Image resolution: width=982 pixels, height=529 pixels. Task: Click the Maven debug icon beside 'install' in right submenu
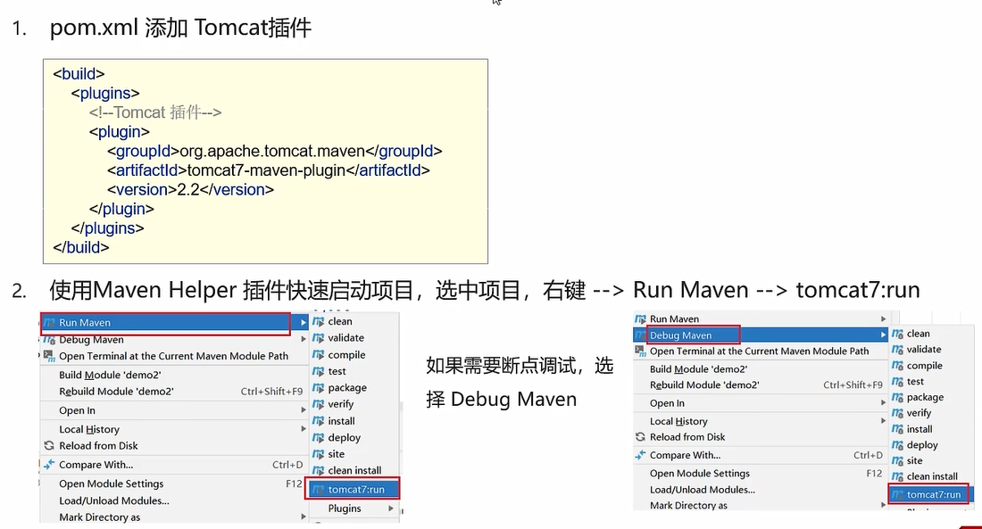tap(897, 429)
